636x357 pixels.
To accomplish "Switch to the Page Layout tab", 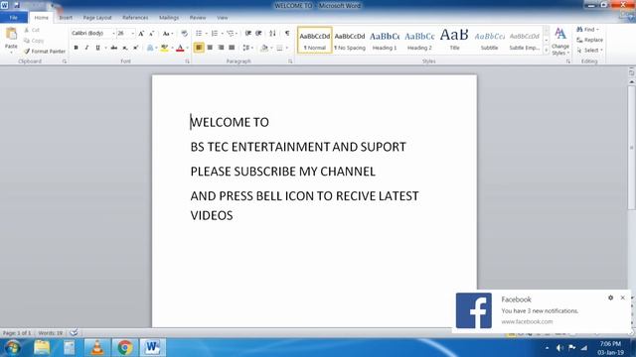I will (97, 18).
